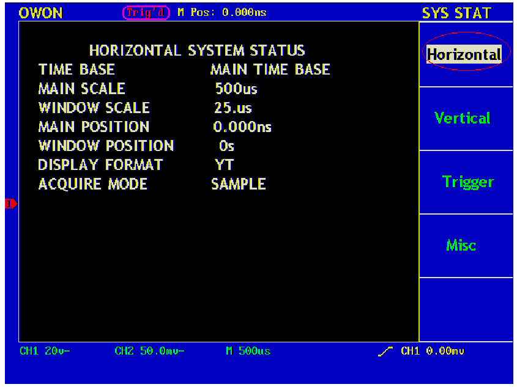Screen dimensions: 517x387
Task: Click the MAIN POSITION label
Action: click(94, 127)
